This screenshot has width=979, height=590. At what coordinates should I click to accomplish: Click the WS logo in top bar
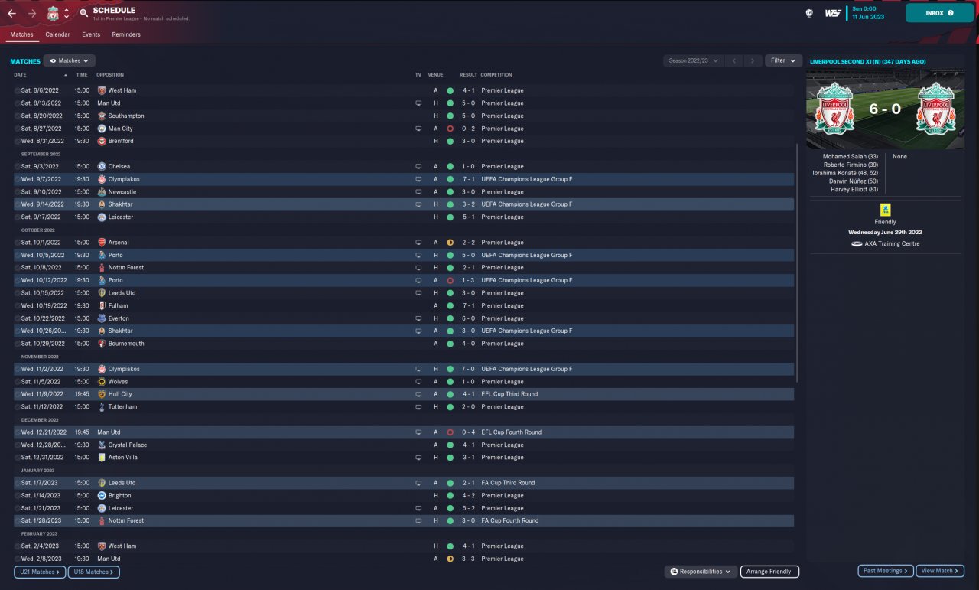tap(833, 13)
